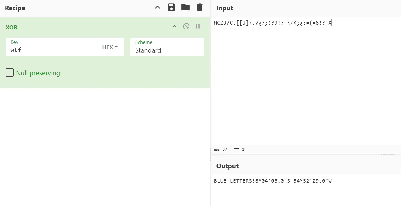Disable the XOR operation
Viewport: 401px width, 206px height.
[186, 26]
